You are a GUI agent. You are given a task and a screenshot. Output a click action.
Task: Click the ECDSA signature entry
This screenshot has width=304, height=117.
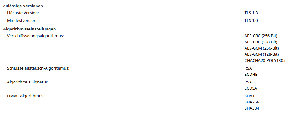(251, 88)
